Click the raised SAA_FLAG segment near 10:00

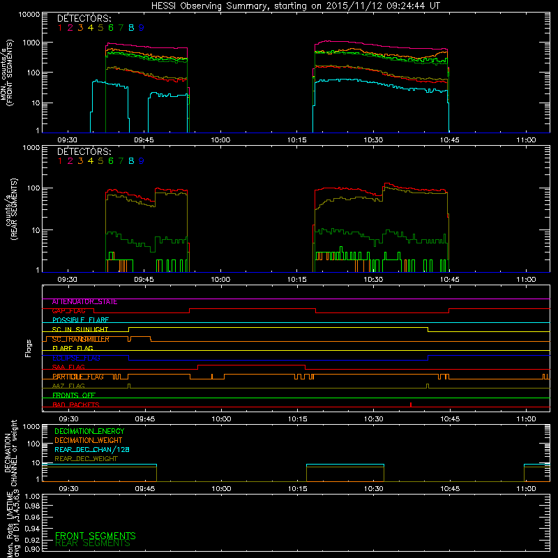coord(251,365)
